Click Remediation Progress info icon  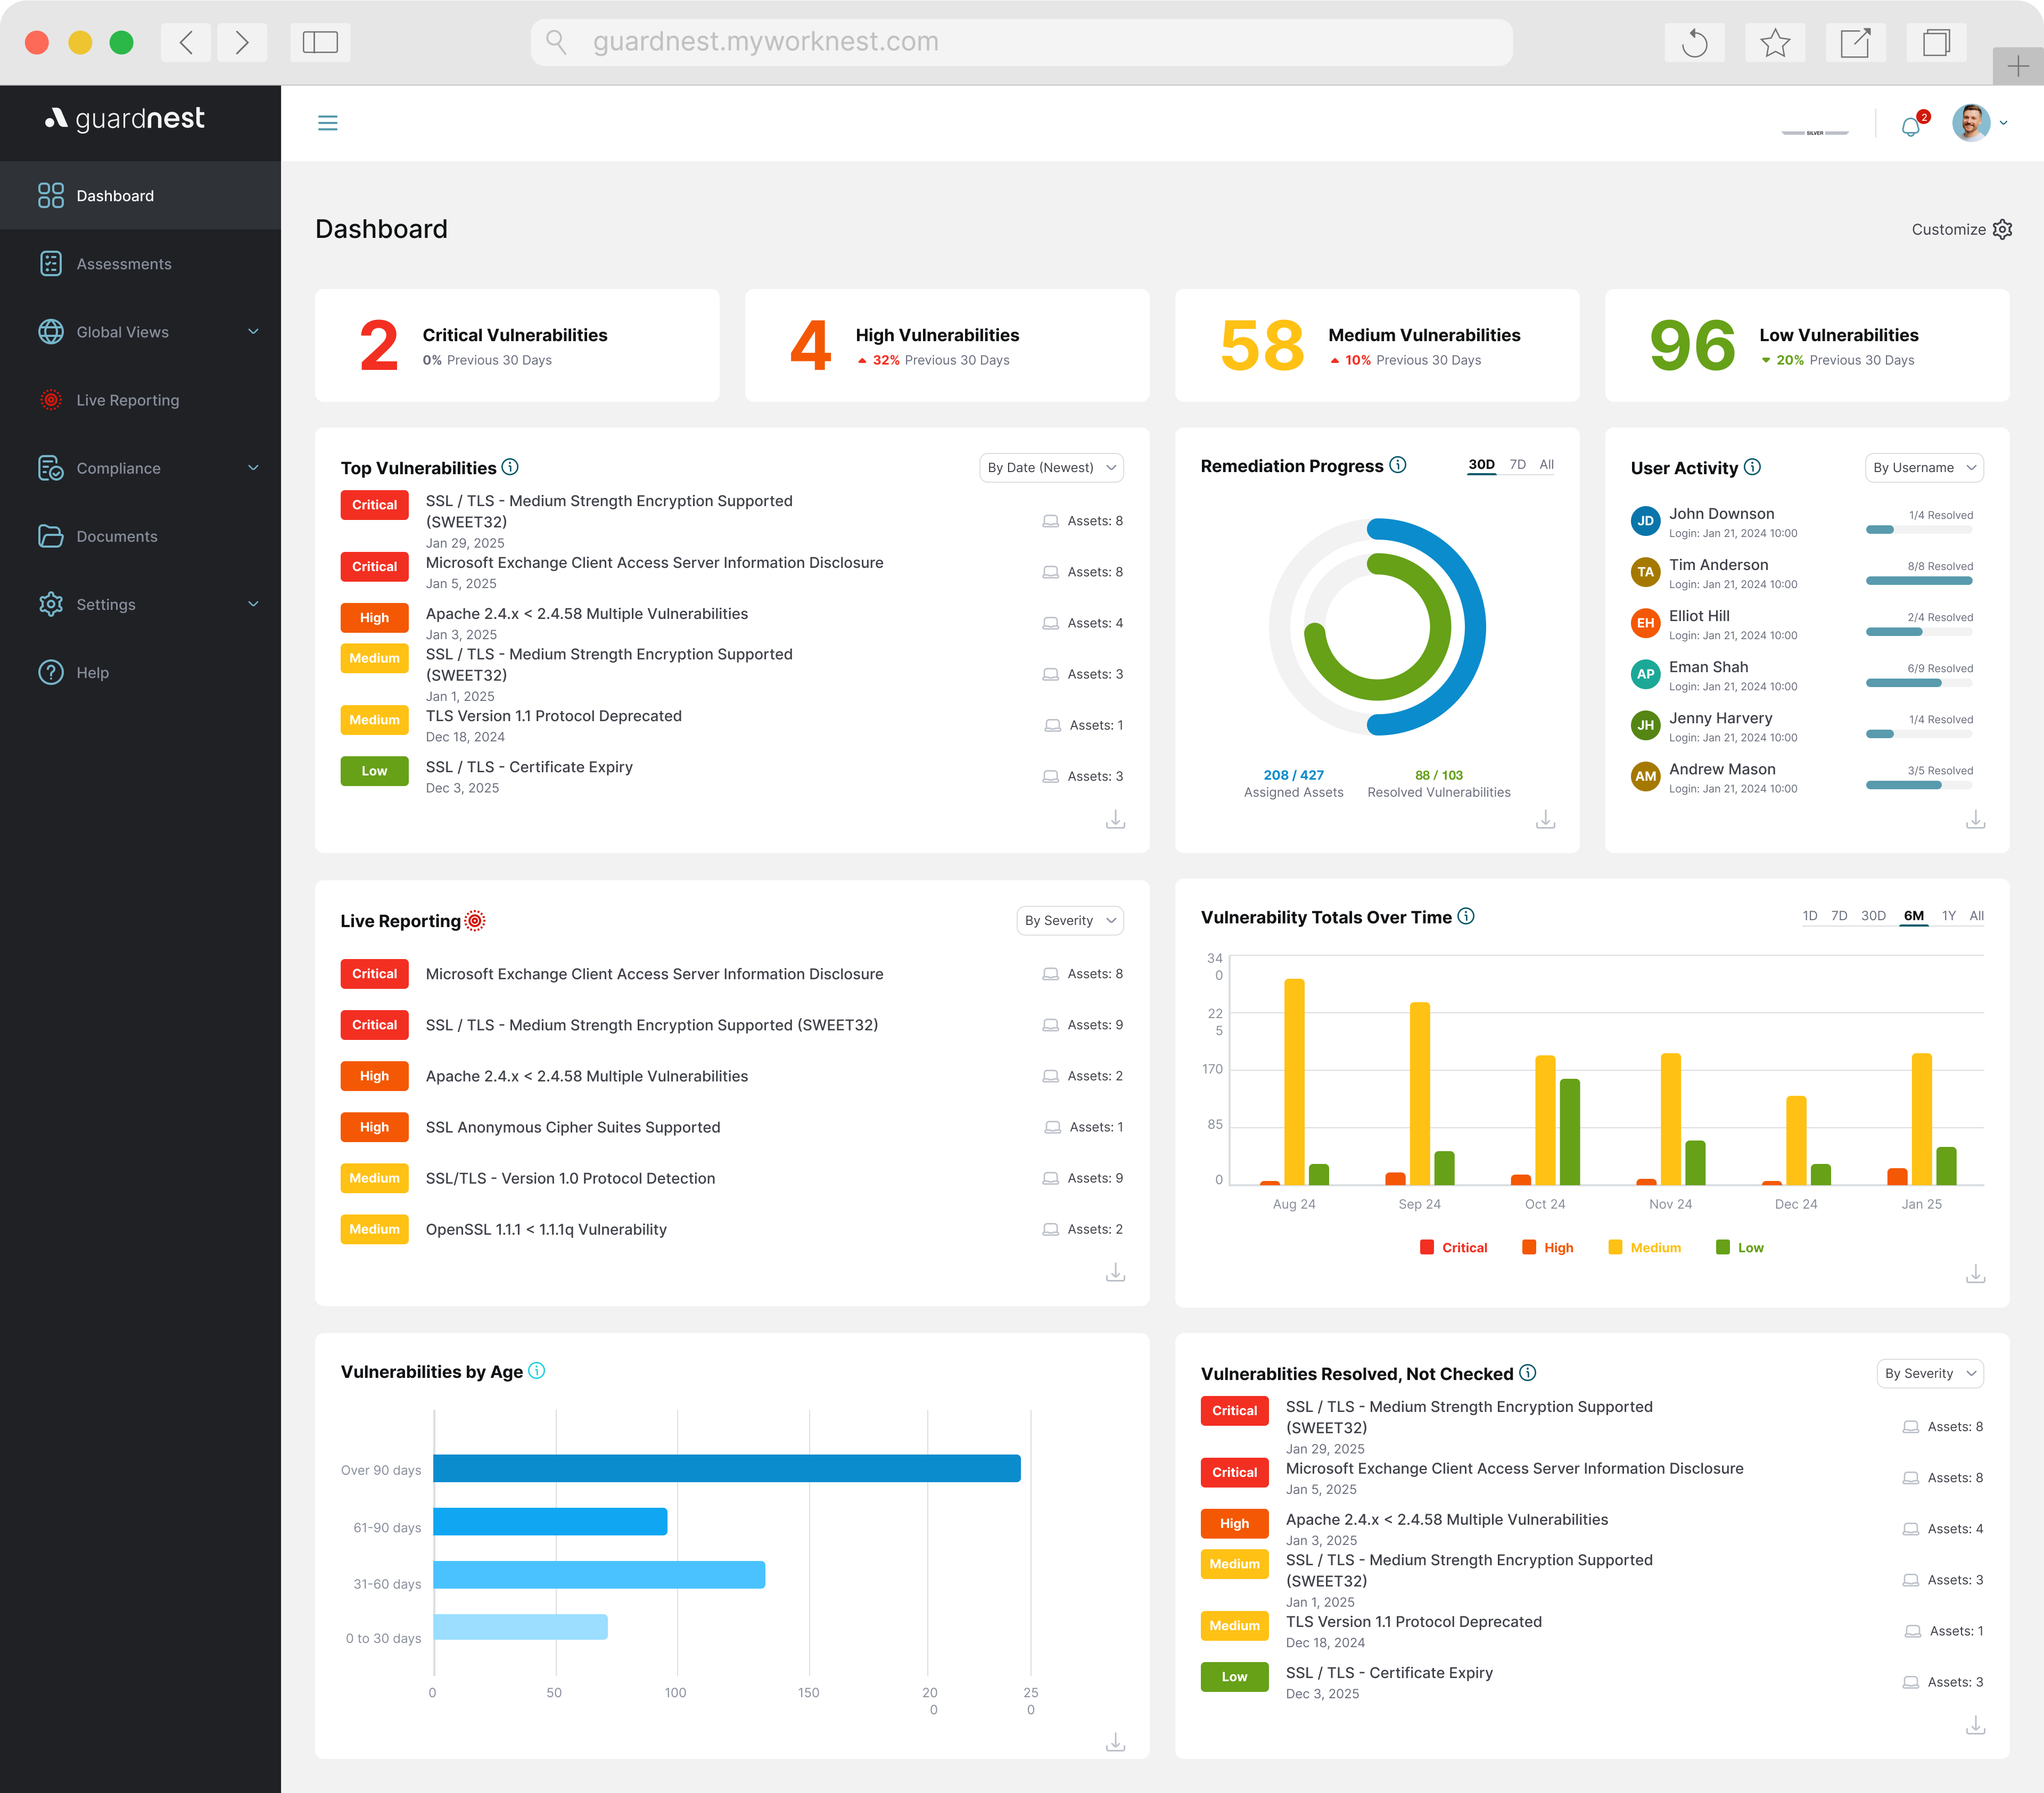1398,465
